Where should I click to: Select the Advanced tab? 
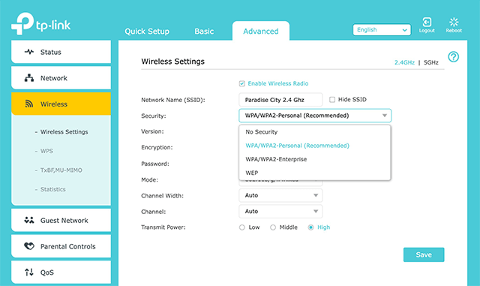point(261,31)
